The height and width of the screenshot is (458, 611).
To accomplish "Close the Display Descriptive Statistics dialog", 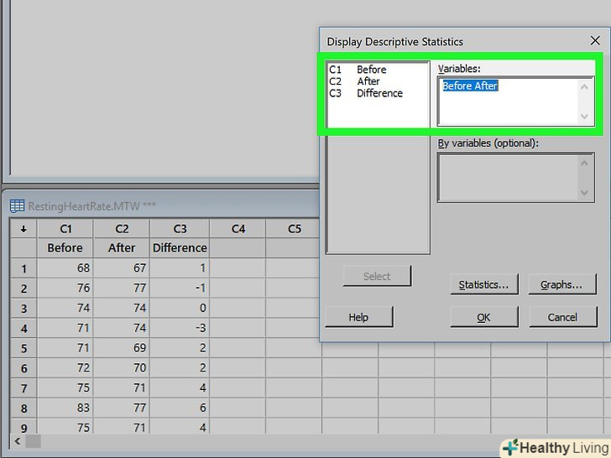I will point(594,40).
